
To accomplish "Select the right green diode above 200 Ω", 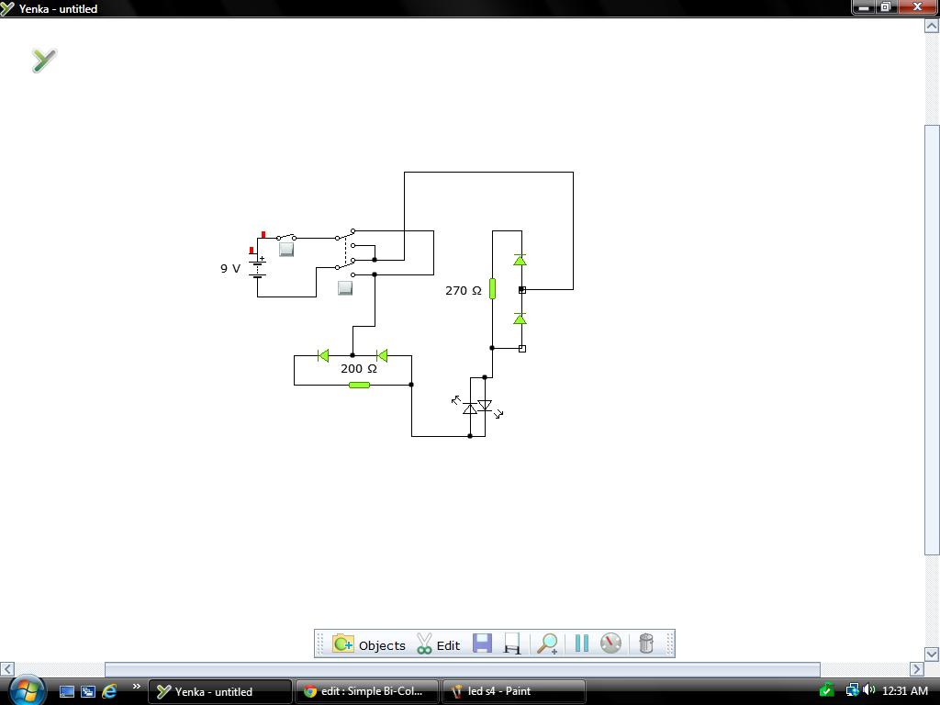I will click(x=381, y=356).
